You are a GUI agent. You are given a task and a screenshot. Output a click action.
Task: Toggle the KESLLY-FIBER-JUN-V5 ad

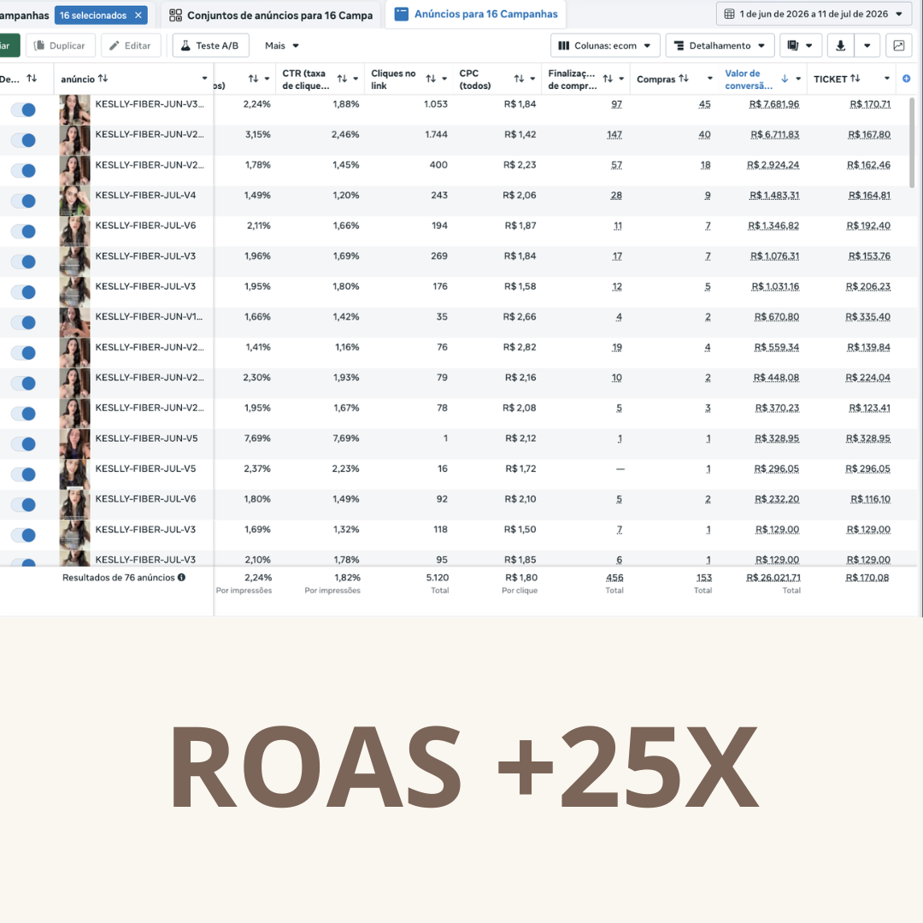pos(24,444)
